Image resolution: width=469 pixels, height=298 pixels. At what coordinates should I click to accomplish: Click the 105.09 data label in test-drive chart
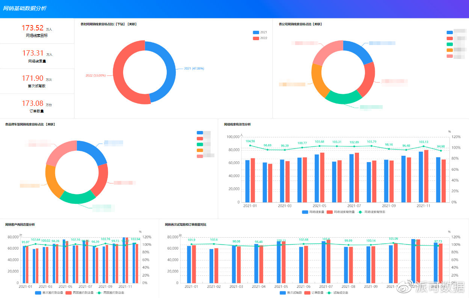pyautogui.click(x=393, y=239)
